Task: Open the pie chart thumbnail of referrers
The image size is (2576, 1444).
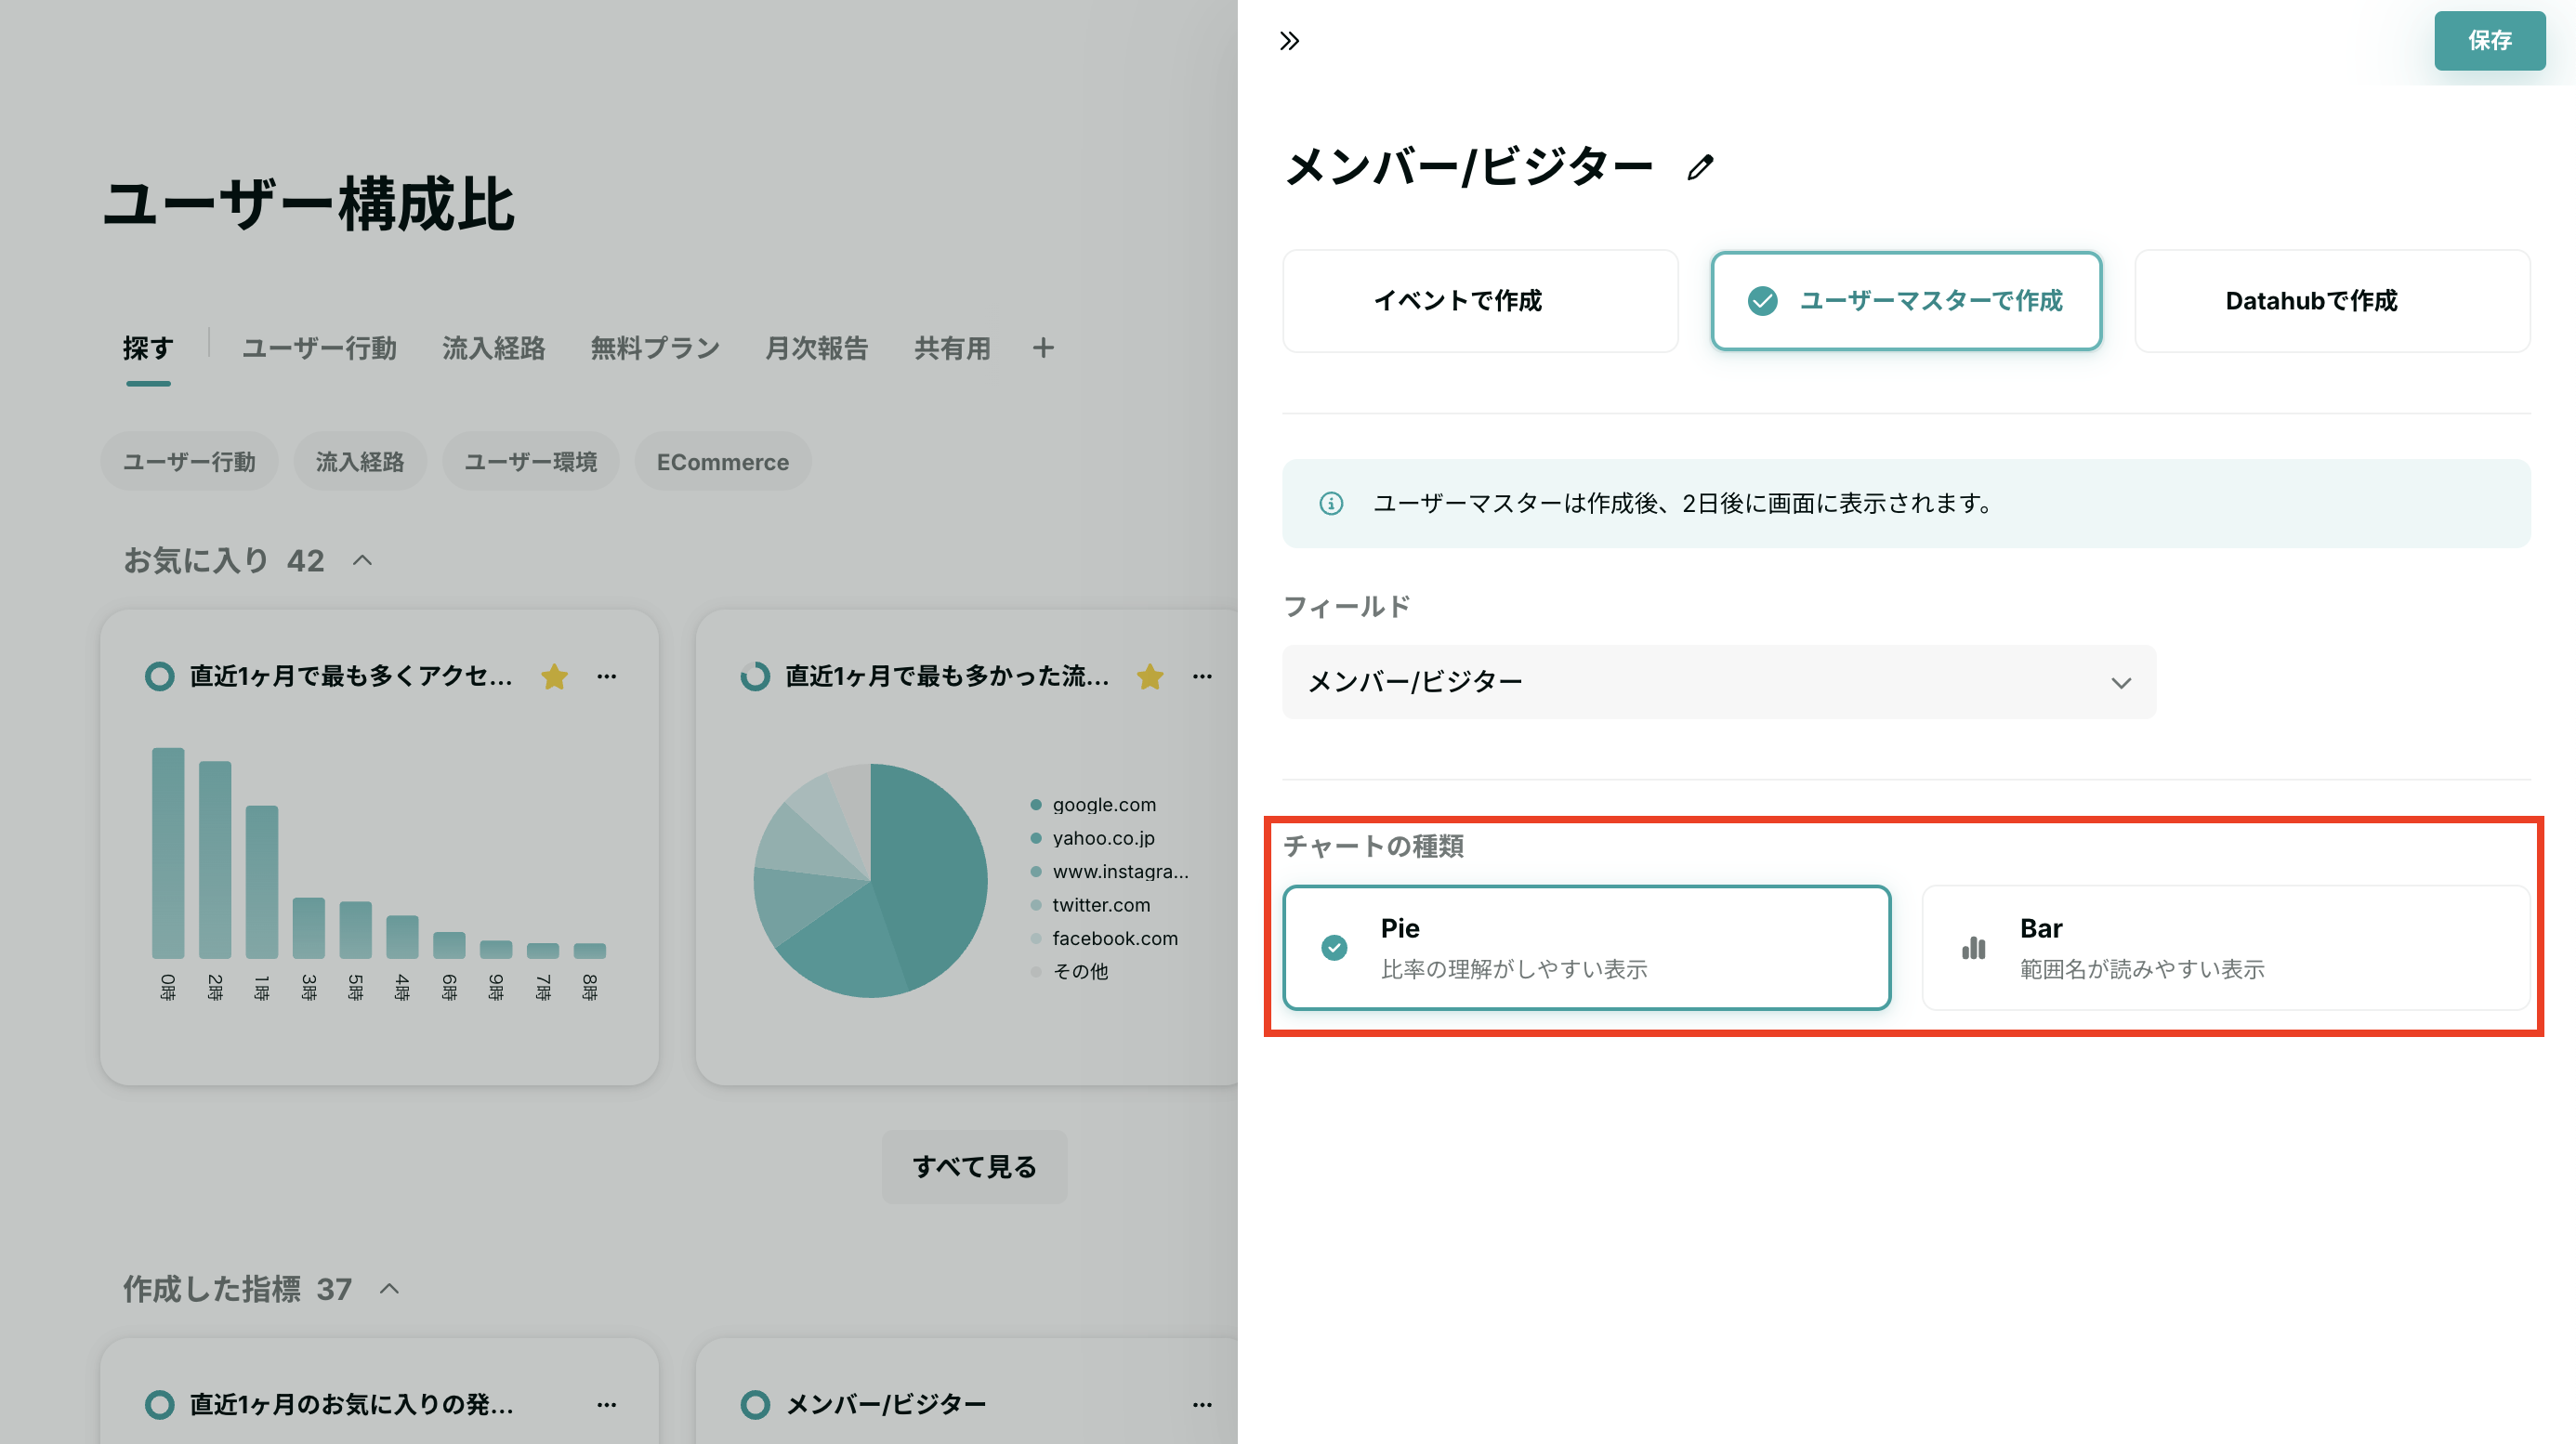Action: click(871, 881)
